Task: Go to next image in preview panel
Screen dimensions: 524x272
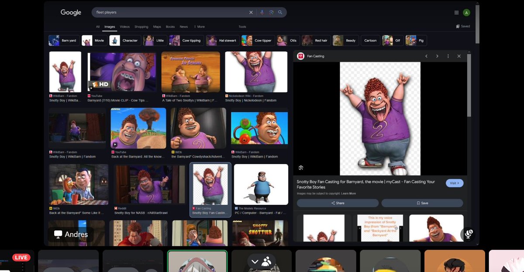Action: pos(437,56)
